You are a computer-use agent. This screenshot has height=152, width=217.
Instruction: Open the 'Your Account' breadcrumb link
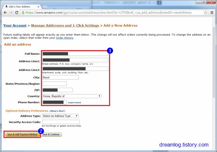click(x=15, y=26)
